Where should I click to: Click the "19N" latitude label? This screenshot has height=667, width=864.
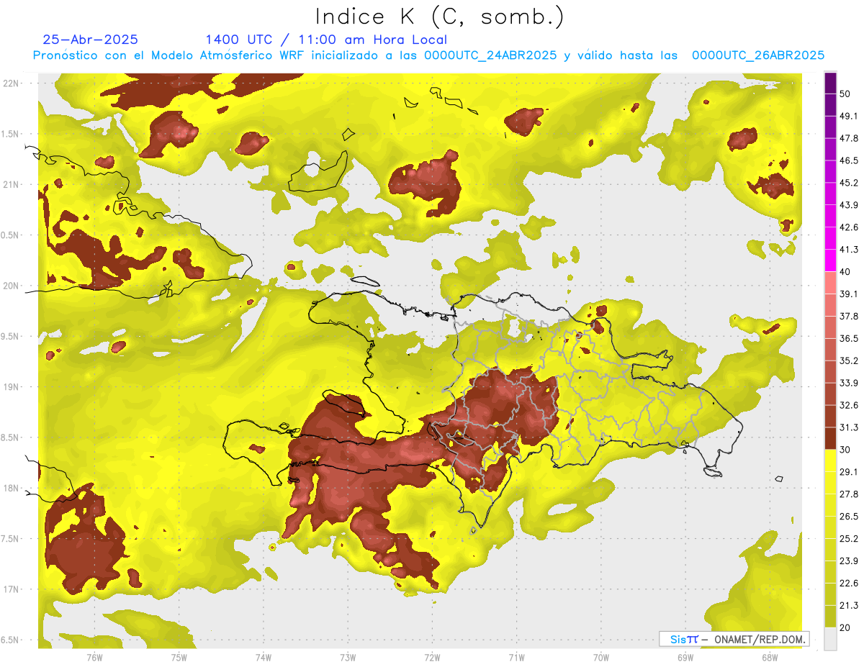click(11, 386)
